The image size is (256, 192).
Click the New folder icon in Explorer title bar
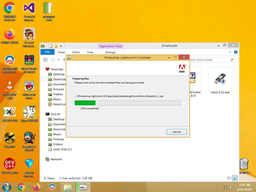[x=56, y=46]
